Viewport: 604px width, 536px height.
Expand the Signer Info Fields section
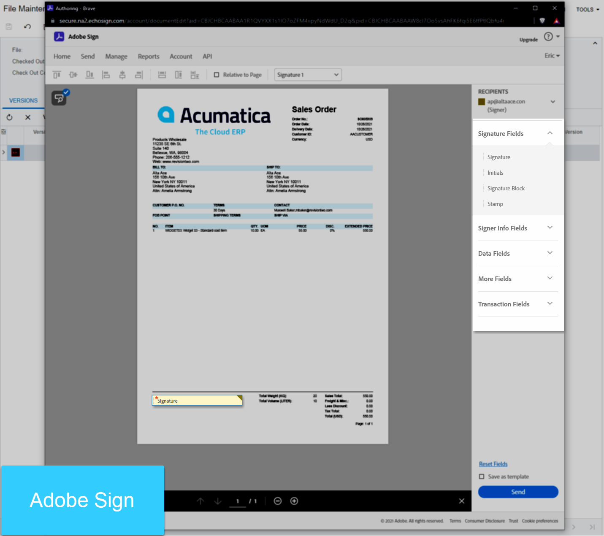(550, 227)
